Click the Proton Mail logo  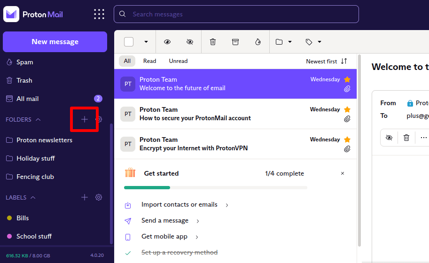coord(33,14)
